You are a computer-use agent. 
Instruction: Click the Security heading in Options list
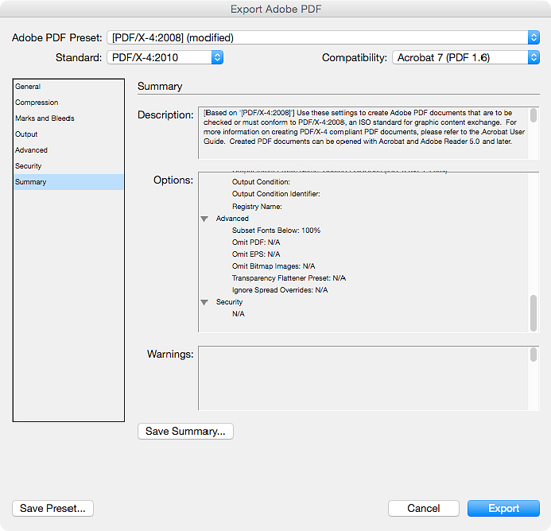click(229, 302)
